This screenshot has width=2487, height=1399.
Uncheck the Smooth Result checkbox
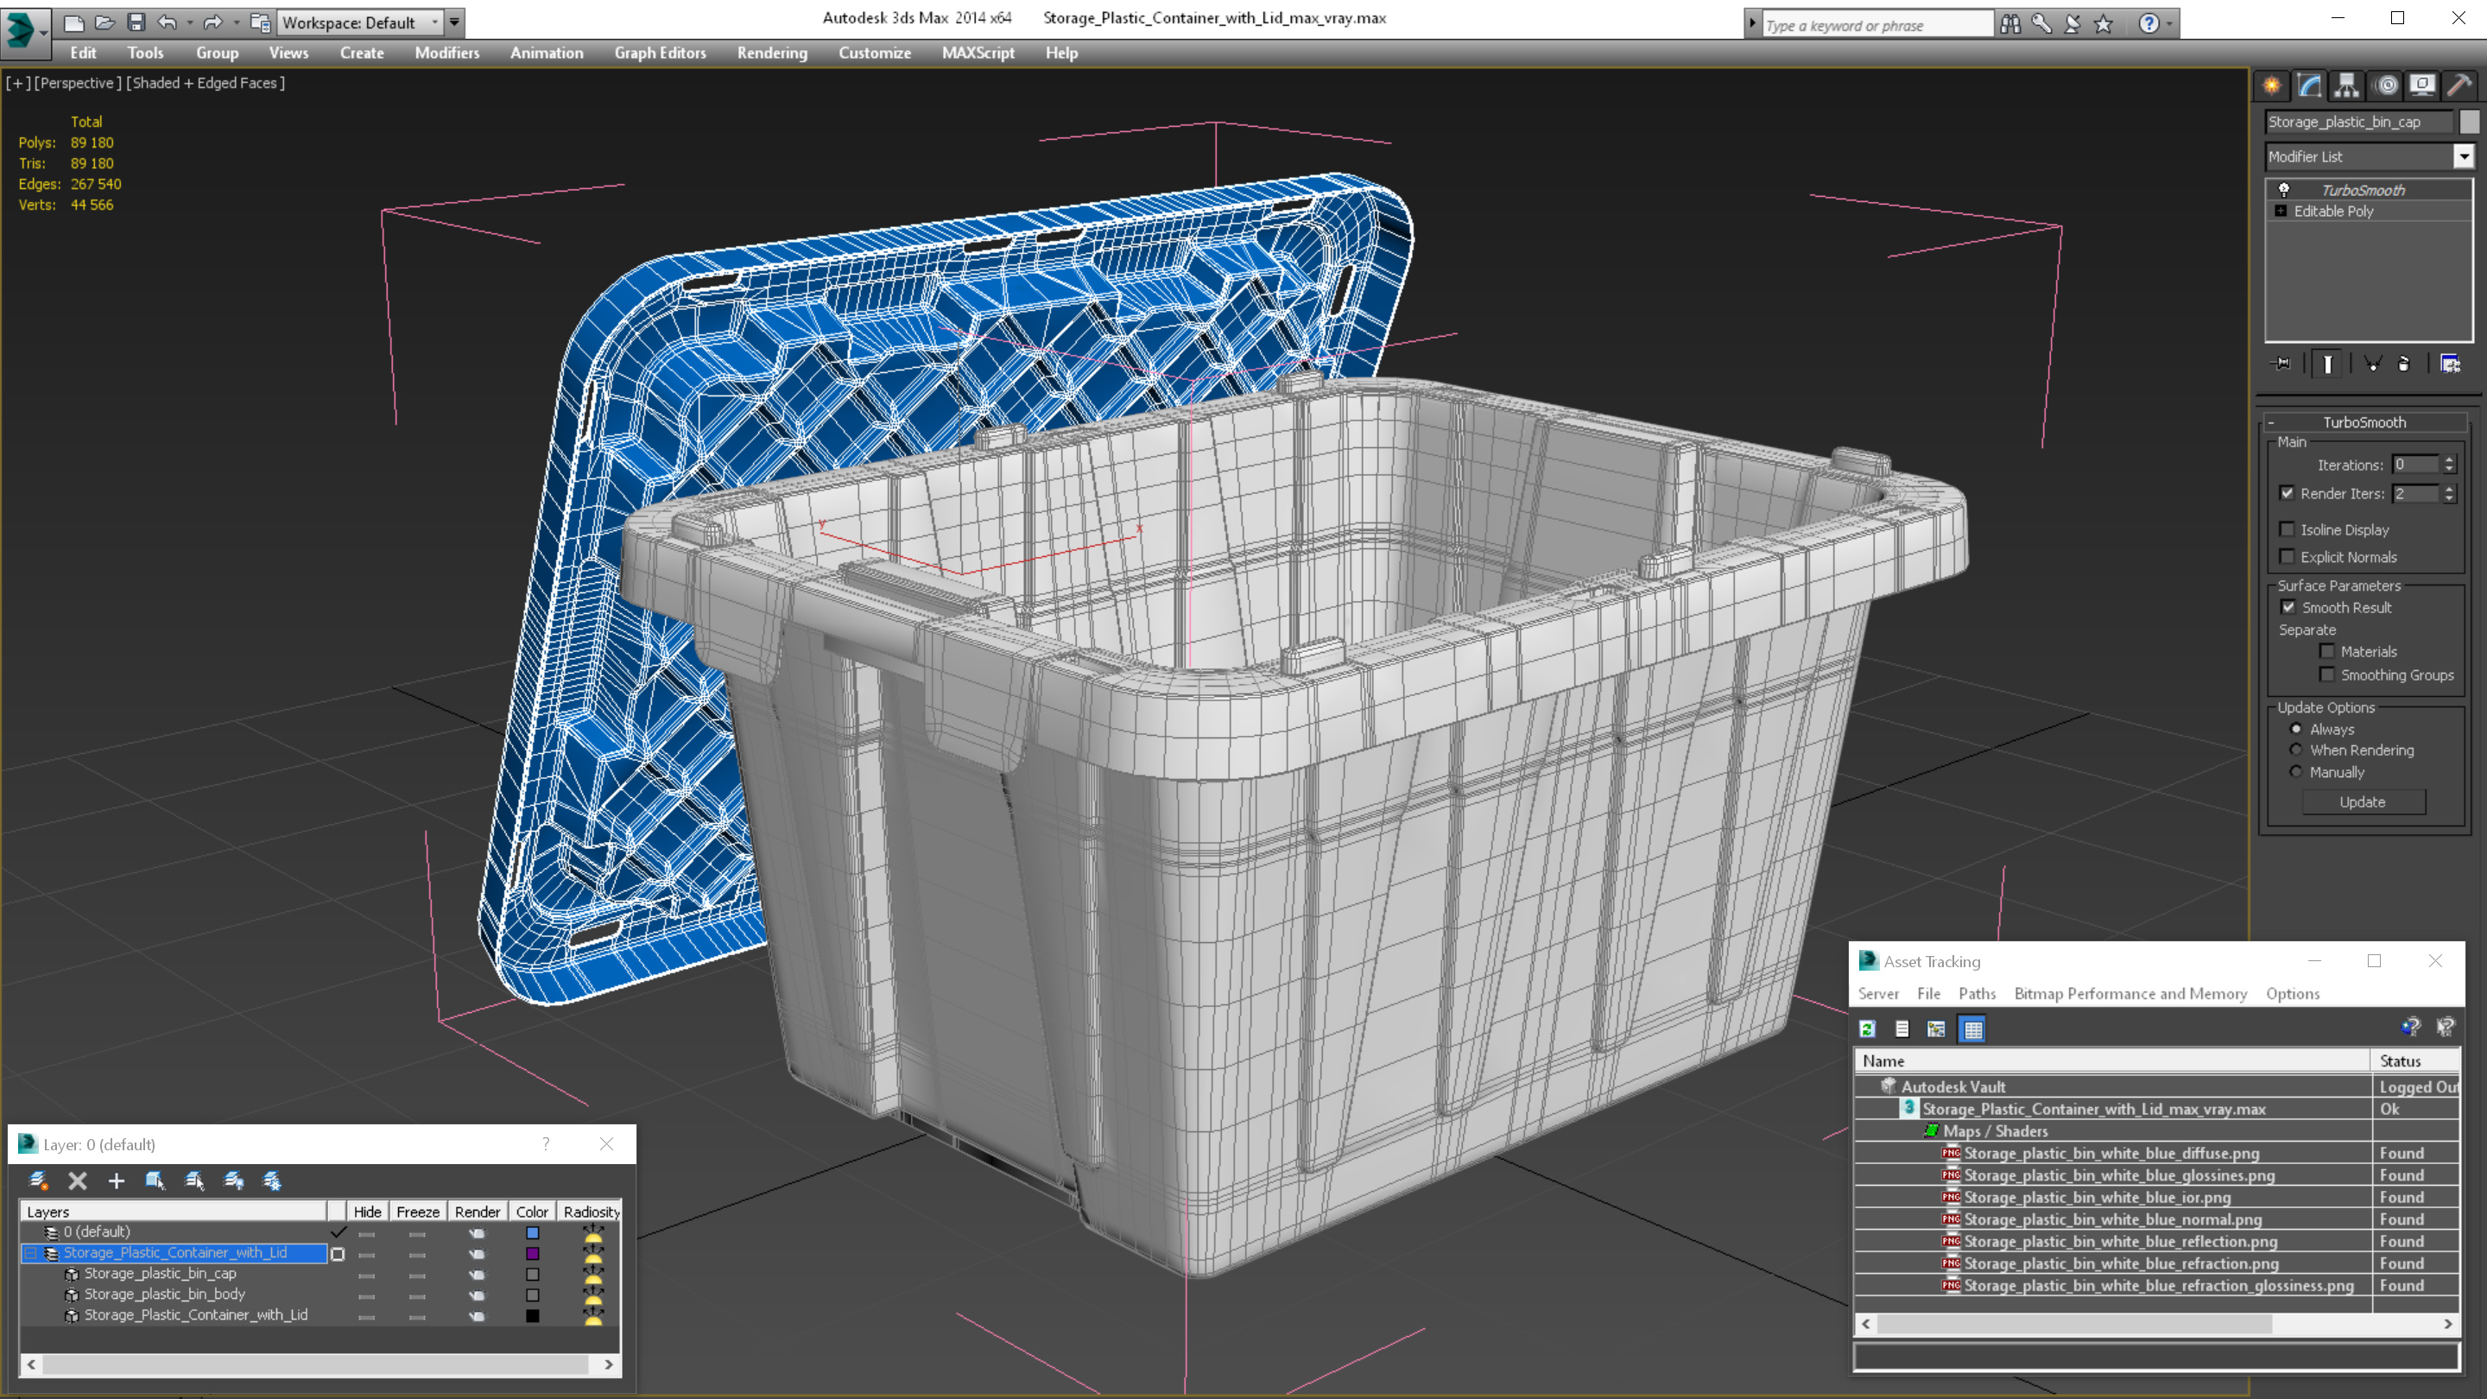pos(2288,607)
